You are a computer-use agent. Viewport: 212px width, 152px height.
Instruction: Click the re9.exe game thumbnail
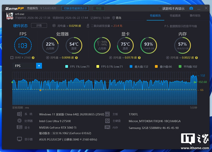click(10, 16)
